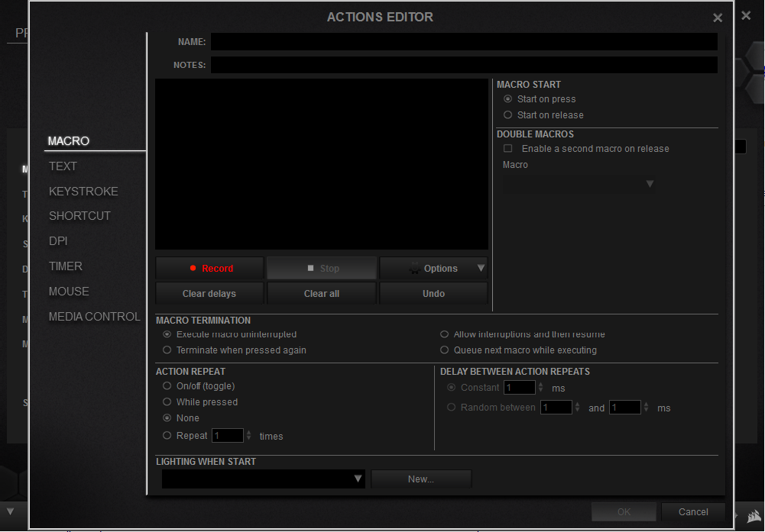Cancel the Actions Editor dialog
This screenshot has height=532, width=765.
pos(693,511)
